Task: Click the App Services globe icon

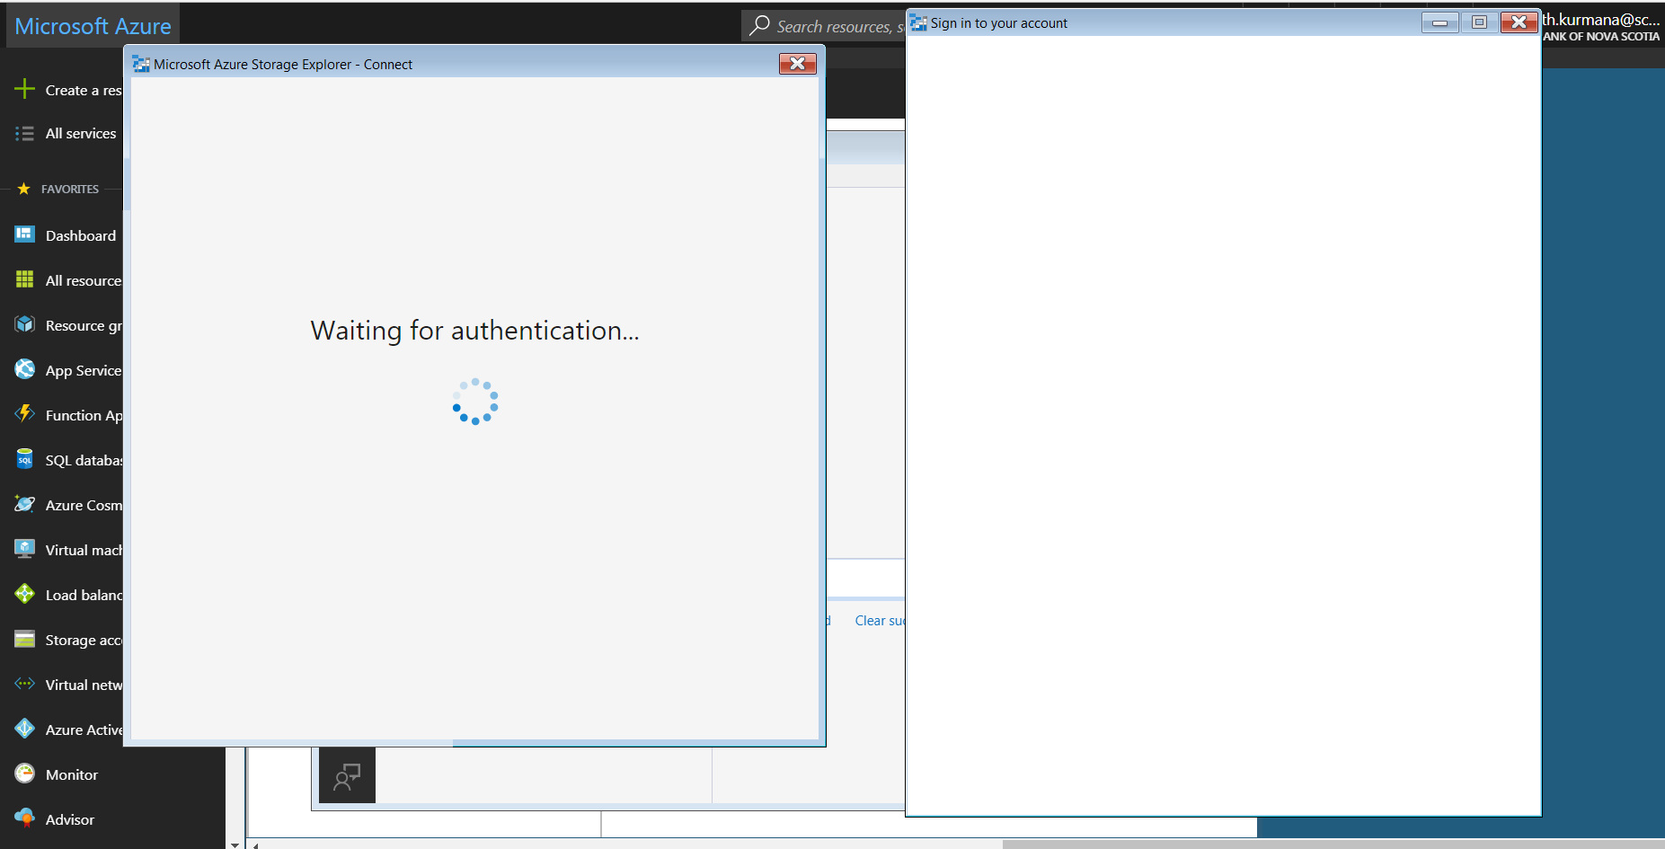Action: [24, 369]
